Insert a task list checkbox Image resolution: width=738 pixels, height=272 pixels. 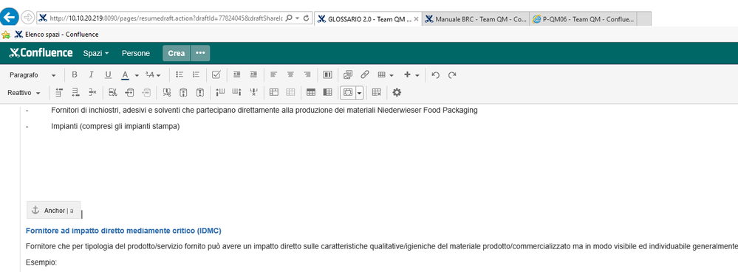(x=216, y=74)
